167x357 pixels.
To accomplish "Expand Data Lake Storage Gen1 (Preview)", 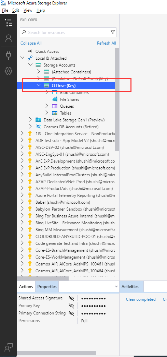I will click(x=31, y=120).
